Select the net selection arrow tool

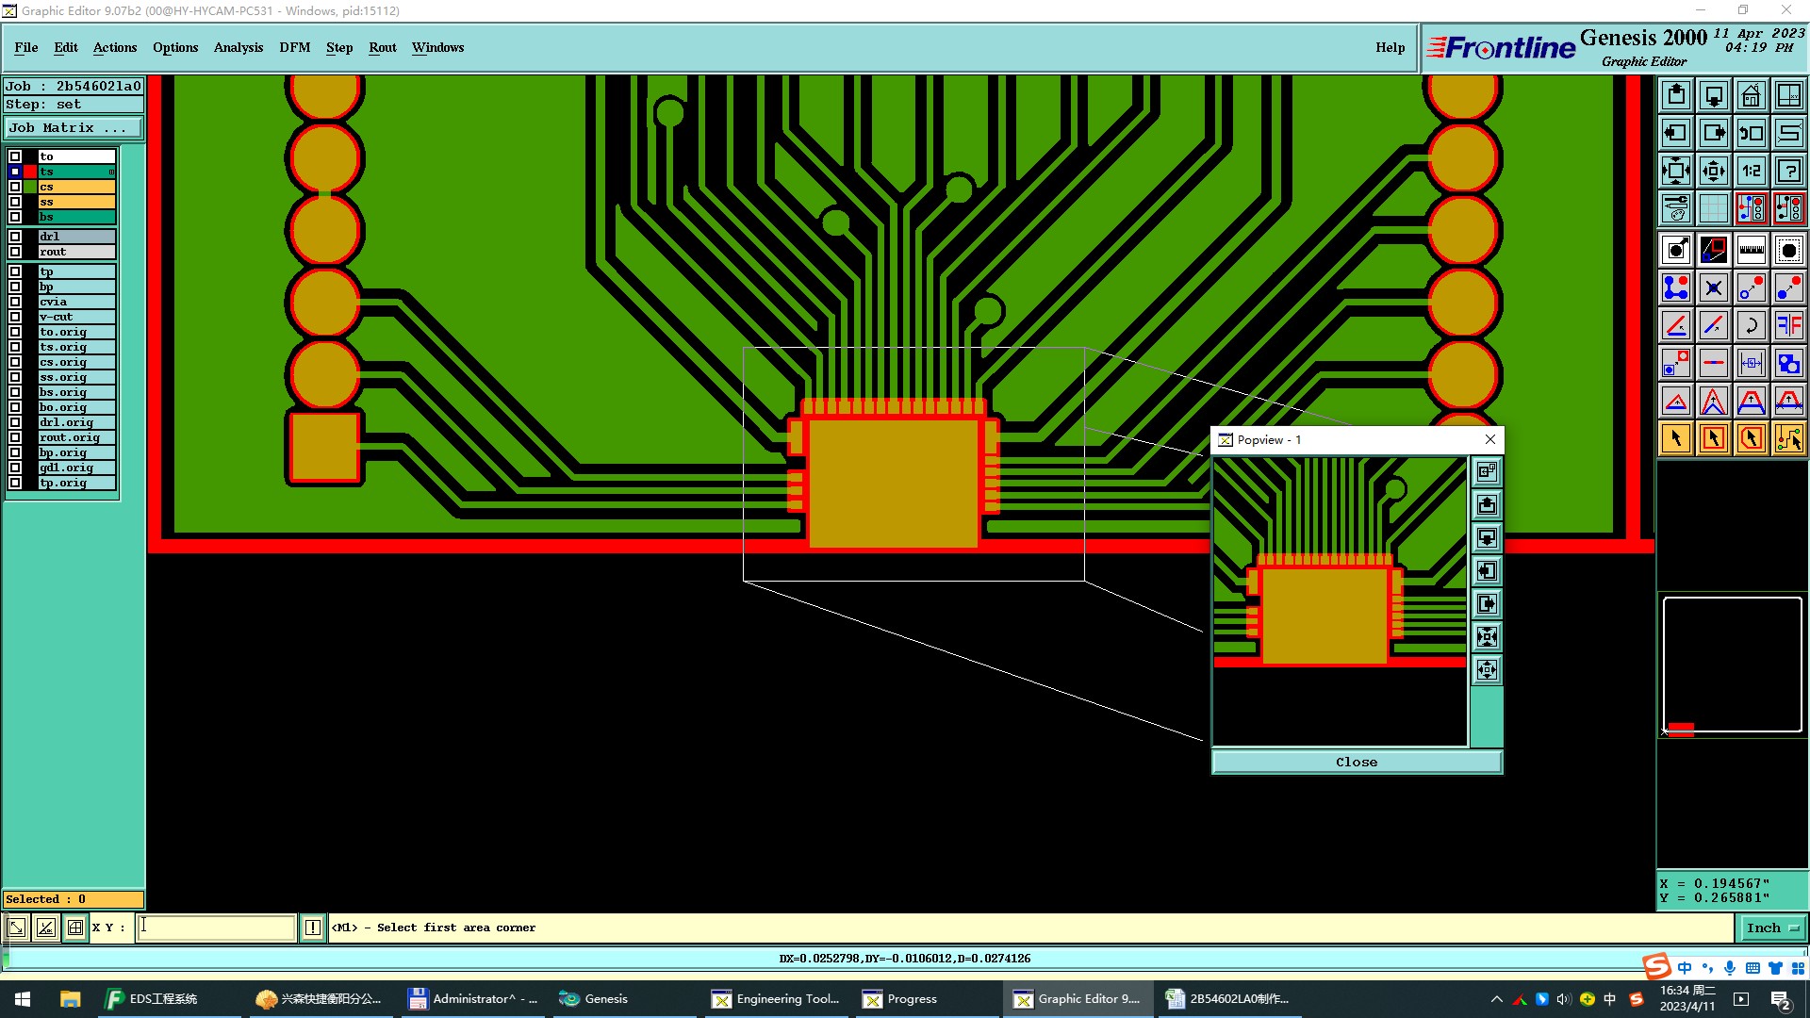tap(1788, 438)
